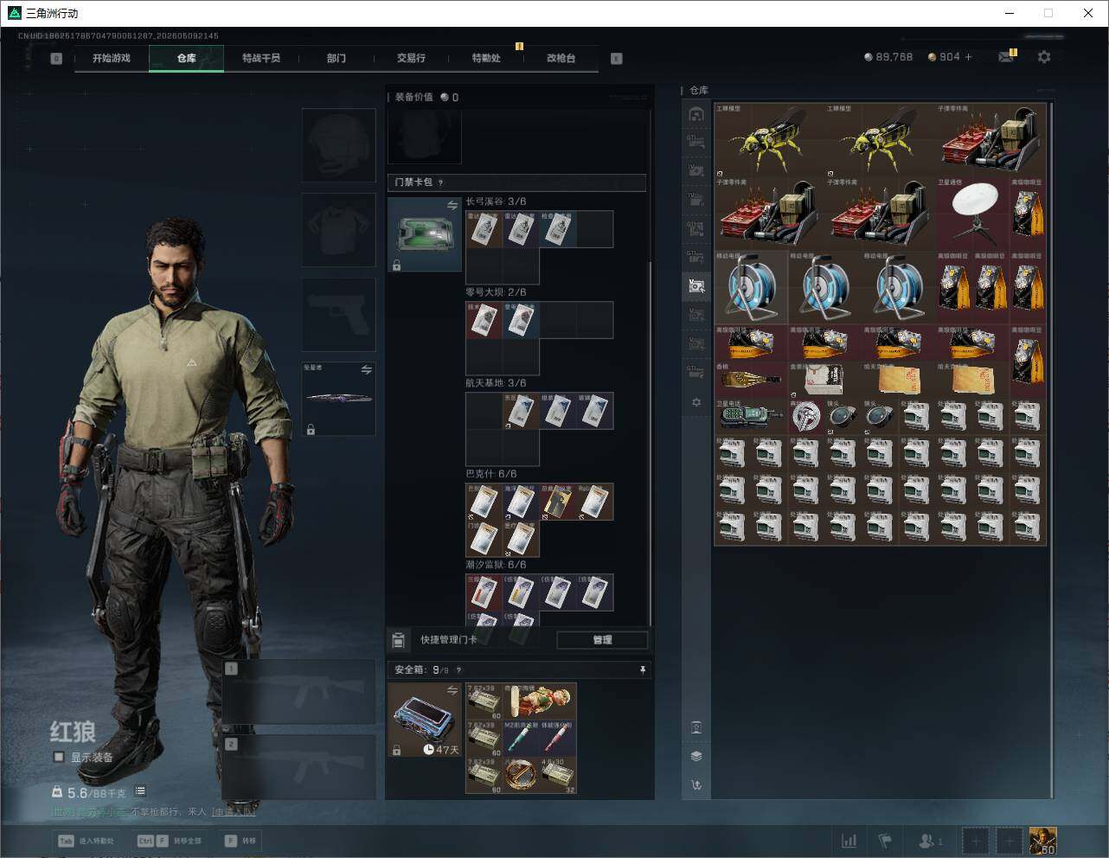The height and width of the screenshot is (858, 1109).
Task: Open the stash overview icon atop sidebar
Action: (x=696, y=114)
